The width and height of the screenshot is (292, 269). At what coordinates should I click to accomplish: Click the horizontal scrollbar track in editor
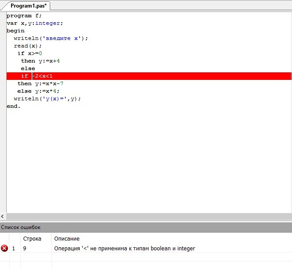147,216
